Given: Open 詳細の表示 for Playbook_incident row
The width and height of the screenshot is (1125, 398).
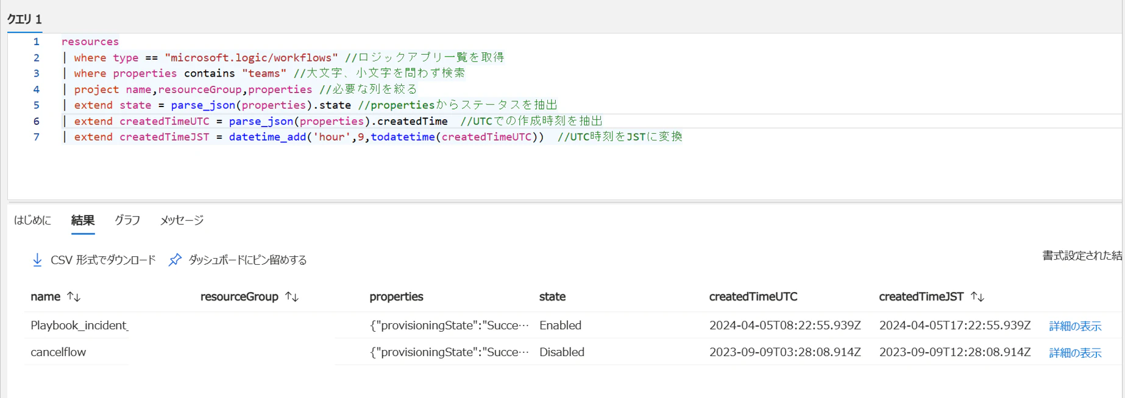Looking at the screenshot, I should point(1075,326).
